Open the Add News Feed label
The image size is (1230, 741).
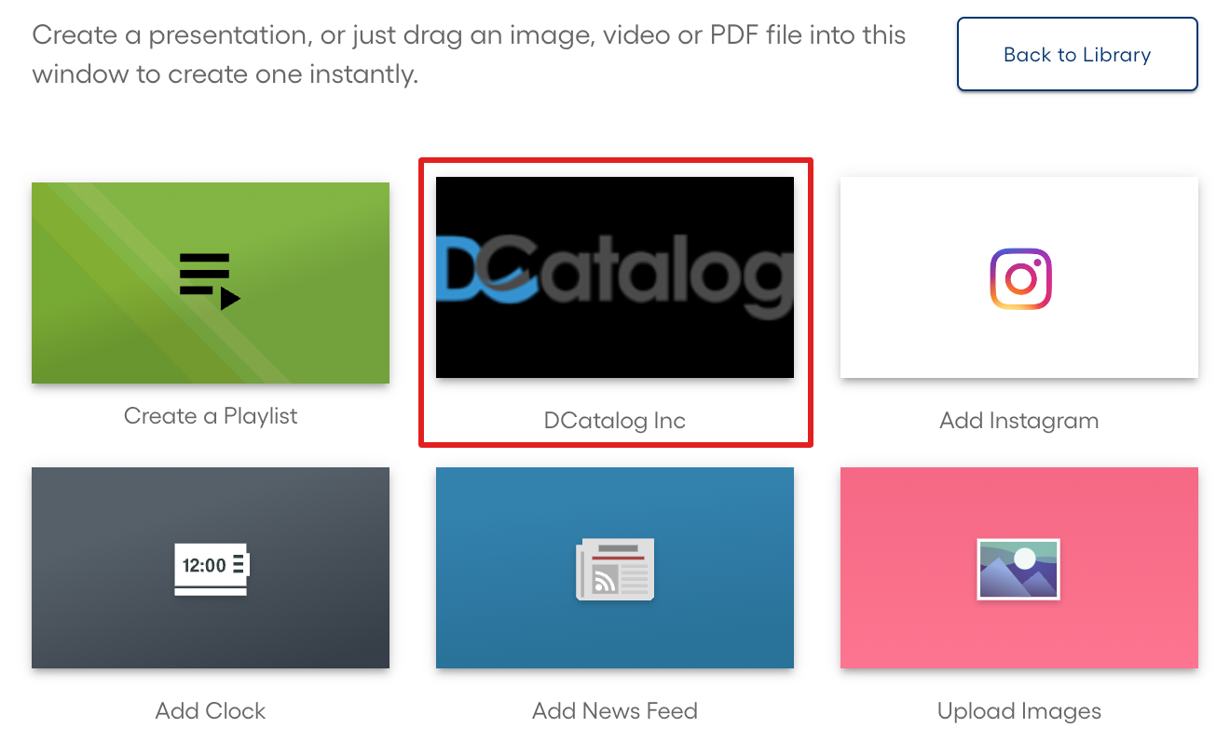pyautogui.click(x=615, y=711)
